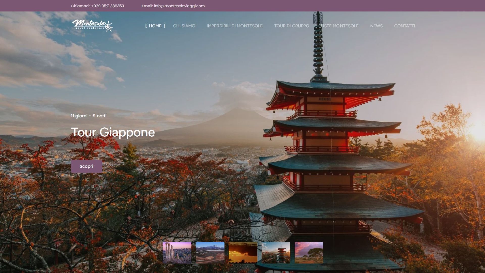Screen dimensions: 485x273
Task: Click the info@montesoleviaggi.com email link
Action: (x=179, y=6)
